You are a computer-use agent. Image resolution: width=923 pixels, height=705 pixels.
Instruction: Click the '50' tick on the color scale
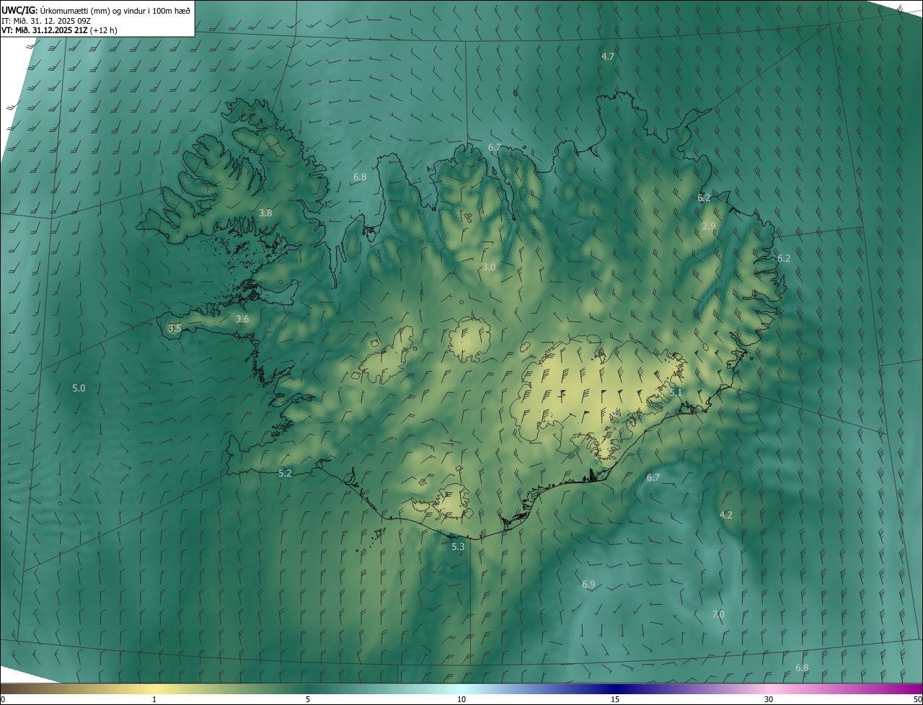click(917, 699)
